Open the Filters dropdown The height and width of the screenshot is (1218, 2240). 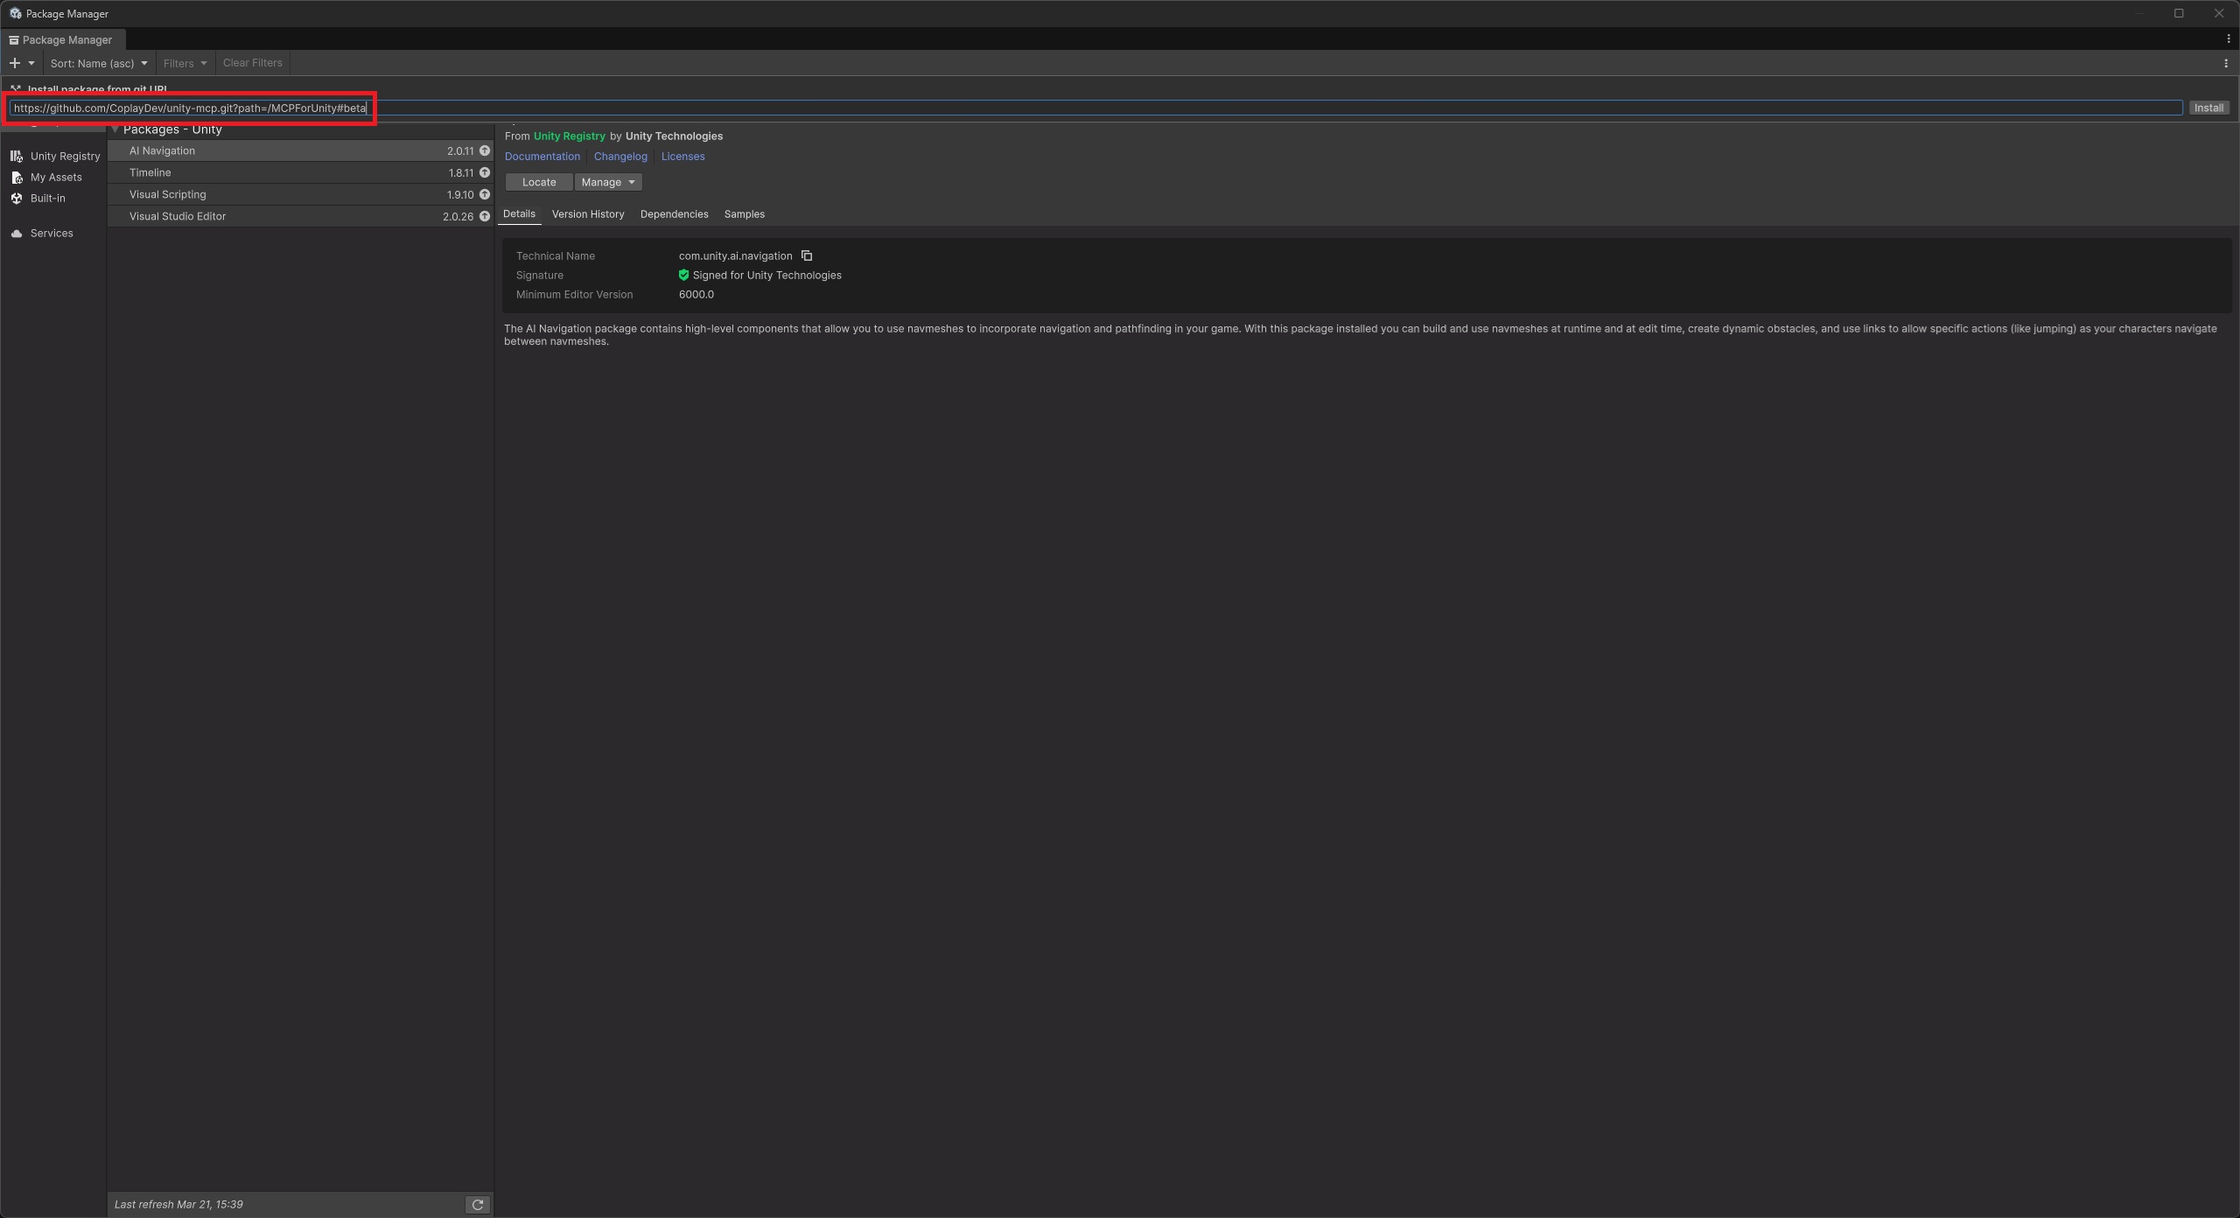(x=185, y=63)
